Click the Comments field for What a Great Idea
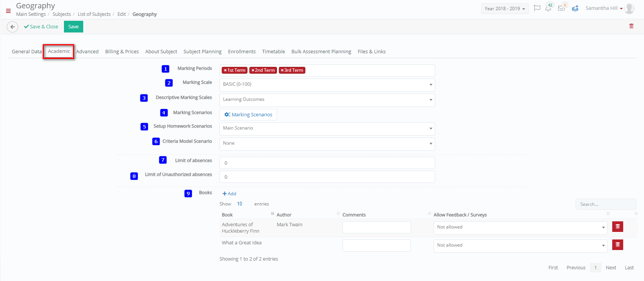Screen dimensions: 644x281 (x=376, y=245)
